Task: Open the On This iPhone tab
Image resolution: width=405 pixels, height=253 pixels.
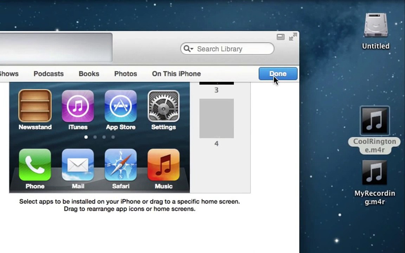Action: point(176,73)
